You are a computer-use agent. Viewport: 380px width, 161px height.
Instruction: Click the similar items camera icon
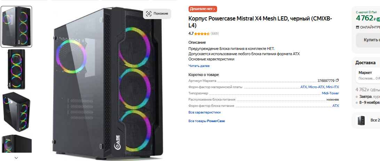[149, 14]
